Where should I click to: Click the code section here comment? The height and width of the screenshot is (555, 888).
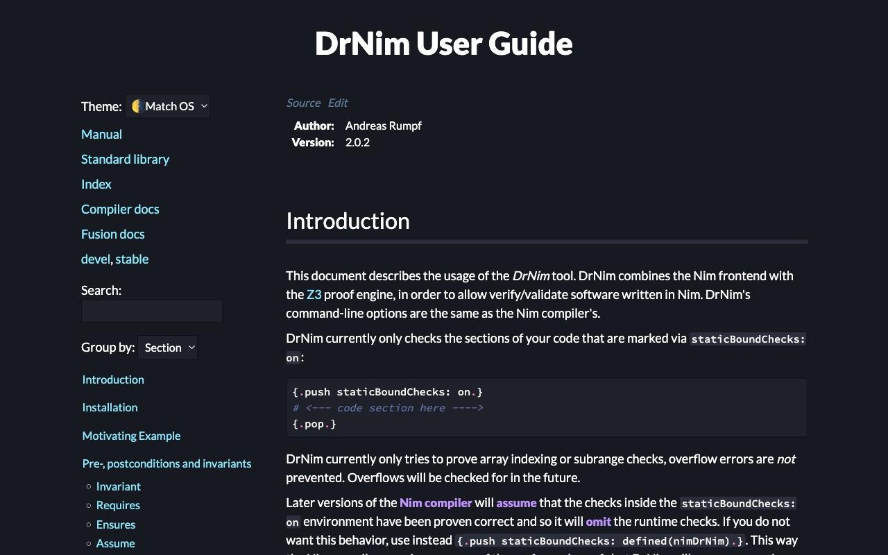point(388,408)
